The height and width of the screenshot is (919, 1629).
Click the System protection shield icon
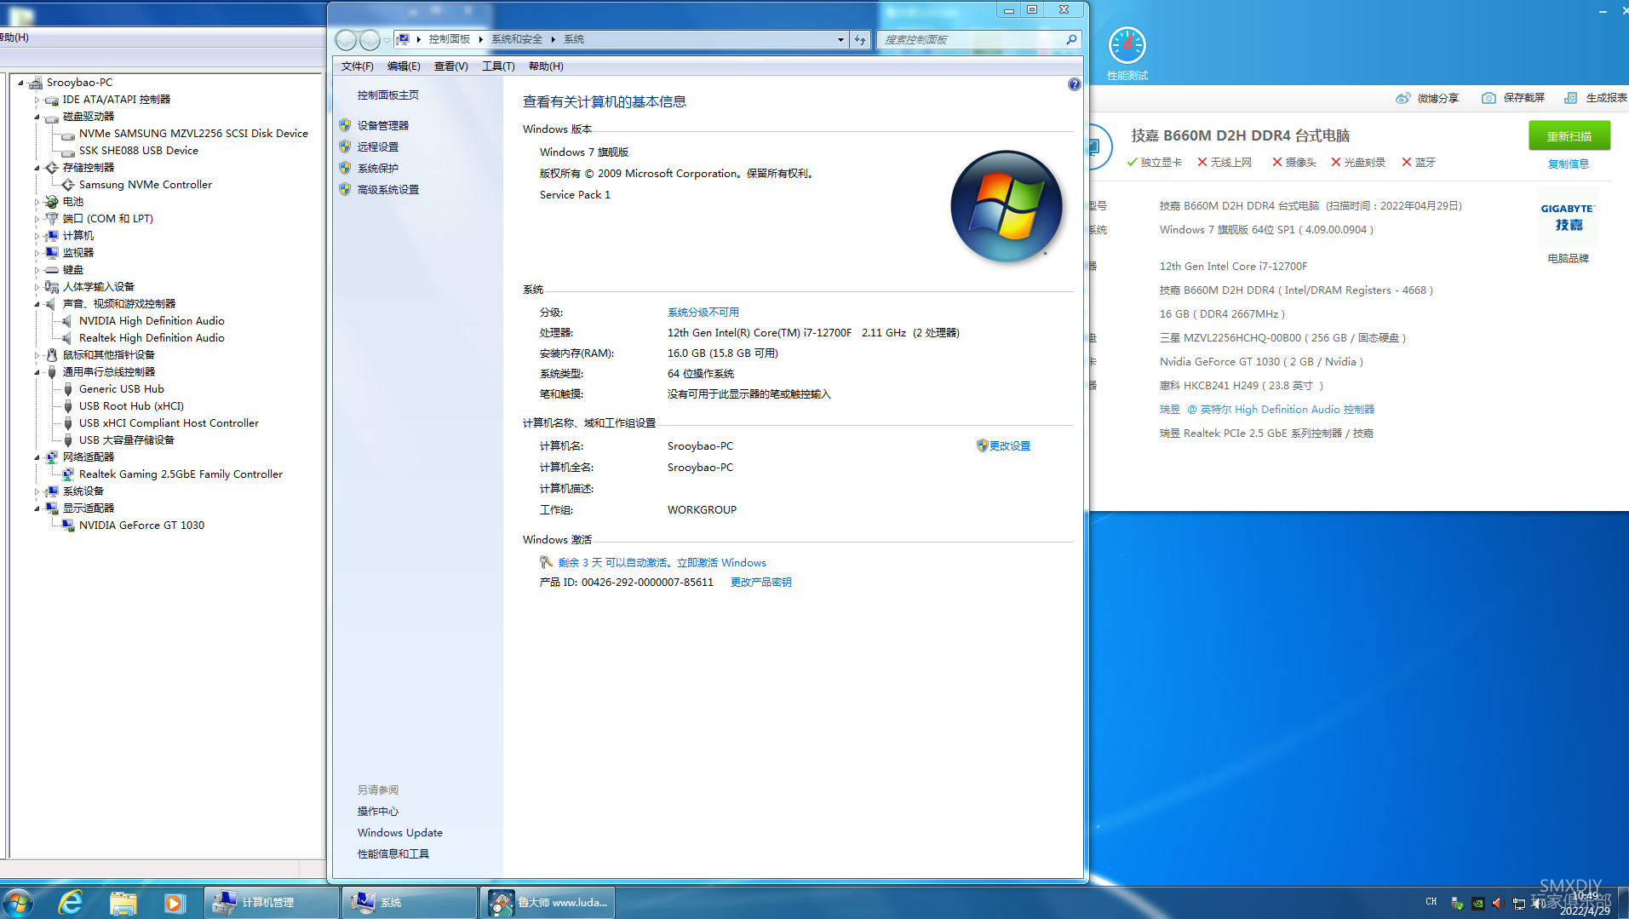point(345,168)
